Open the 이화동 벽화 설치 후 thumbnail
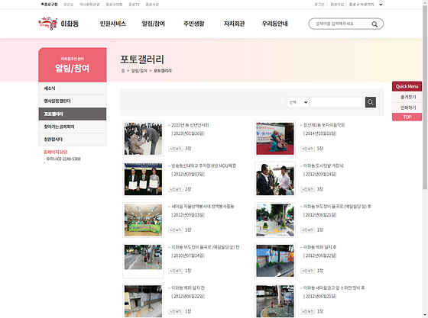Viewport: 428px width, 318px height. [275, 261]
